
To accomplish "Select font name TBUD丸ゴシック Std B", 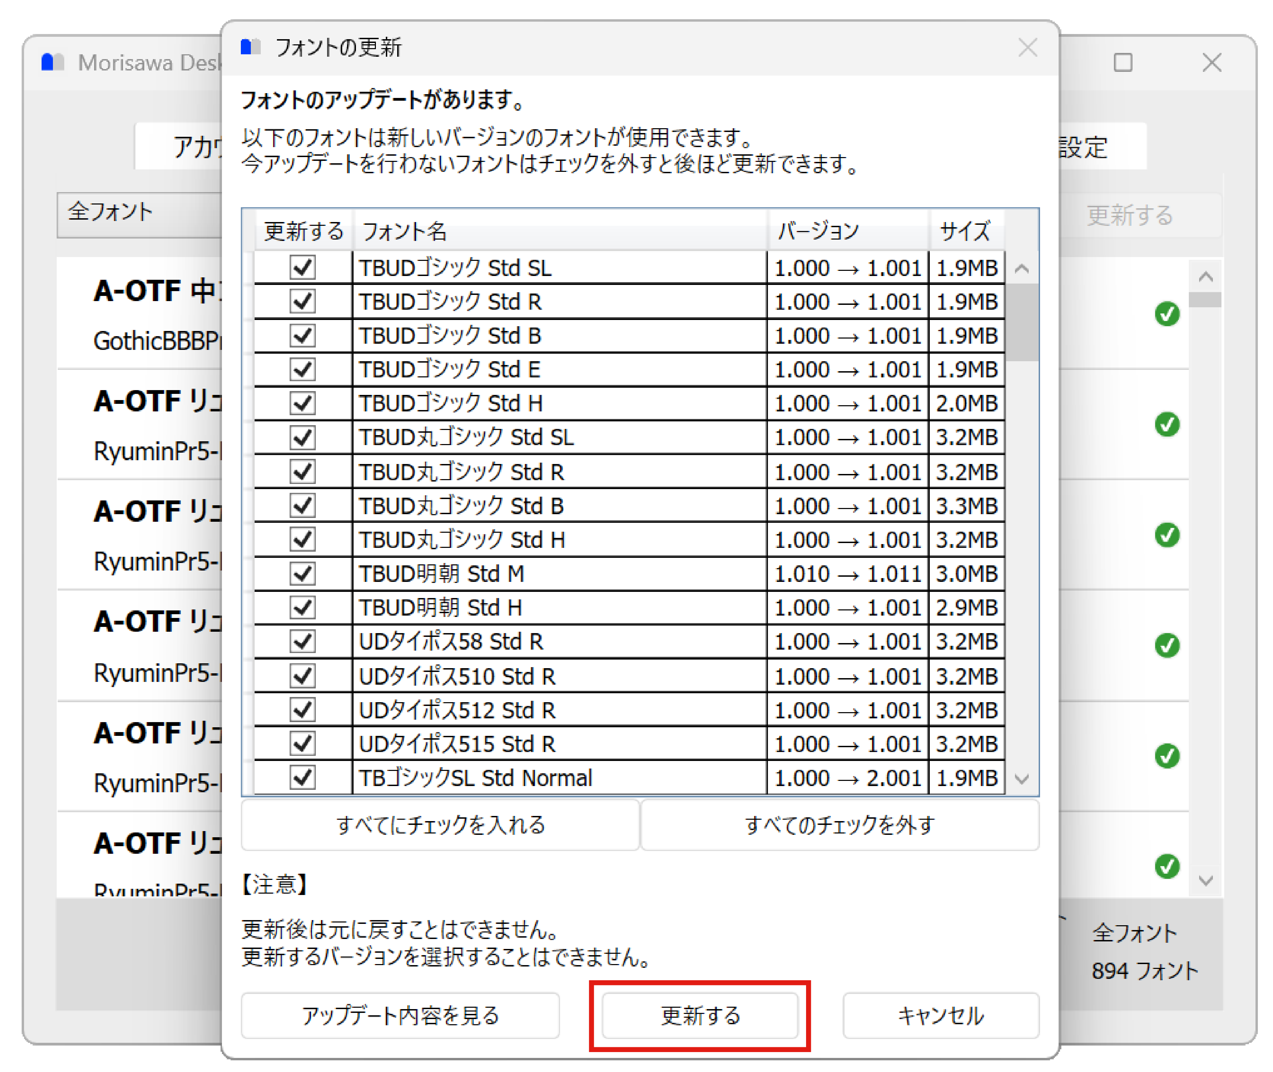I will click(x=461, y=506).
